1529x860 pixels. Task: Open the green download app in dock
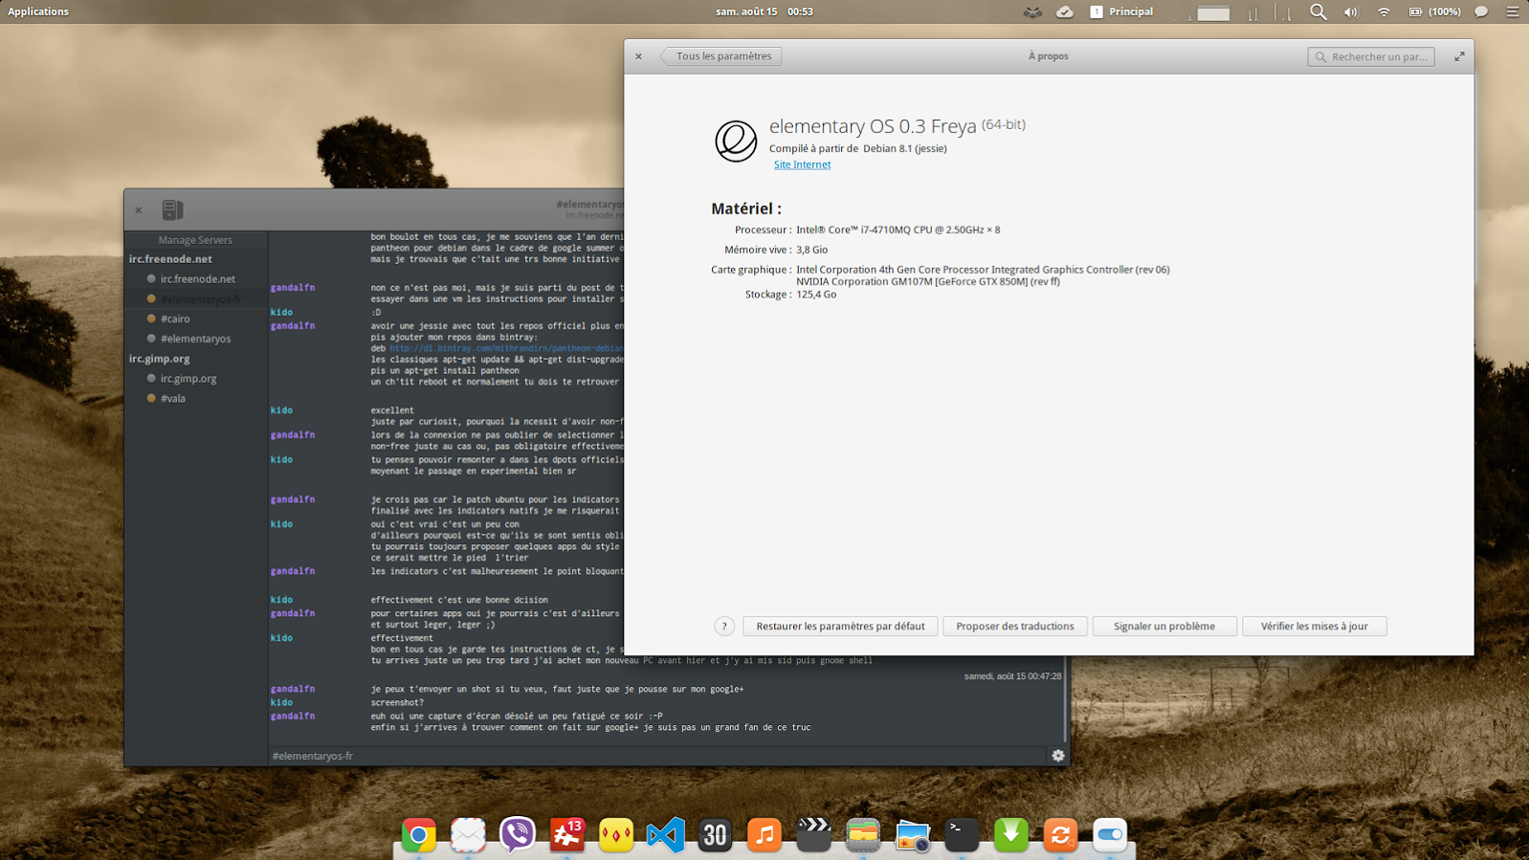click(1011, 835)
